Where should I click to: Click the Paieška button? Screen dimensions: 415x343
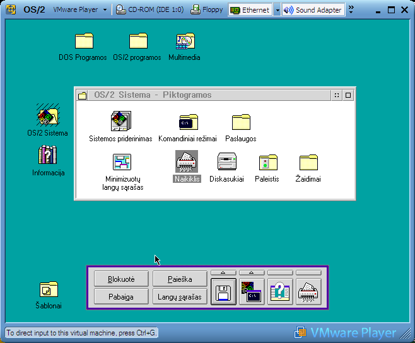coord(180,279)
